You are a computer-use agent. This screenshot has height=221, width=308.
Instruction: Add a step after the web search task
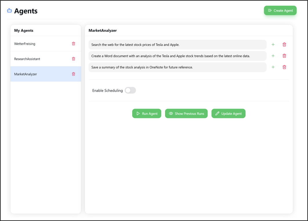pos(273,45)
